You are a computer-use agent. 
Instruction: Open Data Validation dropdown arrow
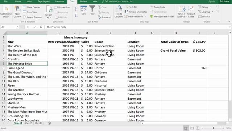click(x=145, y=16)
